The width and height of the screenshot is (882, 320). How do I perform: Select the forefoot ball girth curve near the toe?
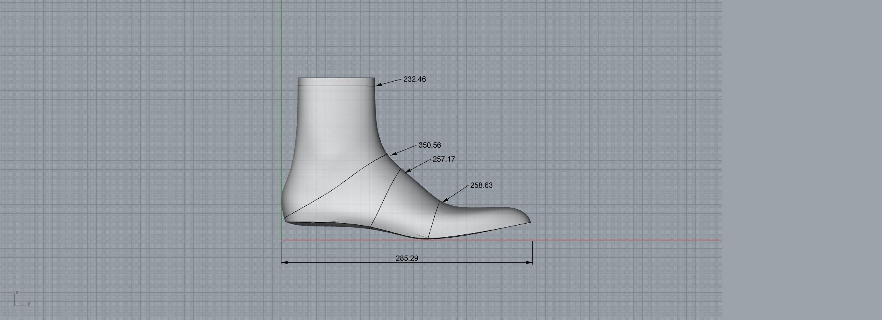tap(434, 220)
